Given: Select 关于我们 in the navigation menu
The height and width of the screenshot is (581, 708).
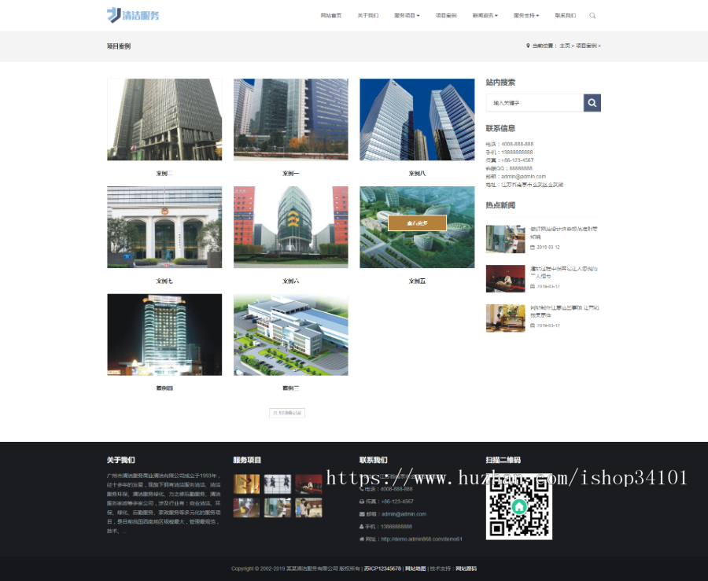Looking at the screenshot, I should click(368, 15).
